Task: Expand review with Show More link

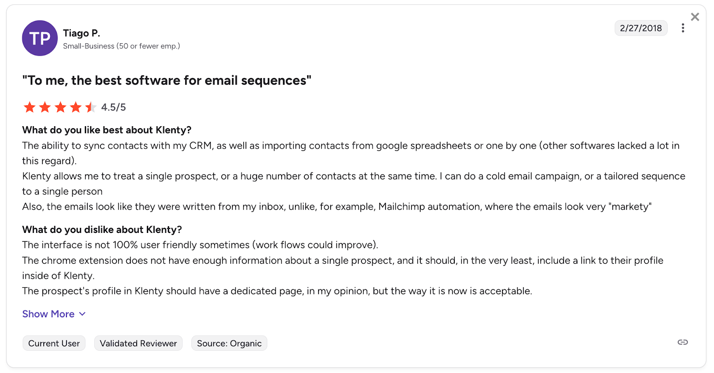Action: [48, 314]
